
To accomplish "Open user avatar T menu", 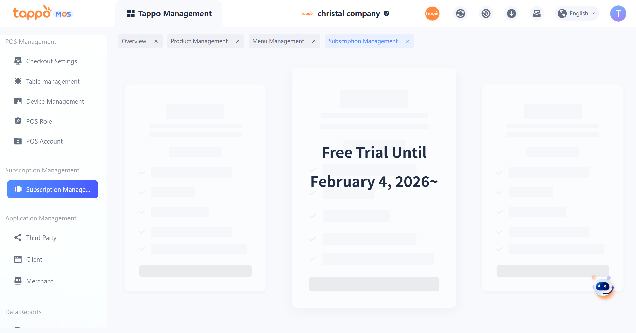I will [x=618, y=13].
